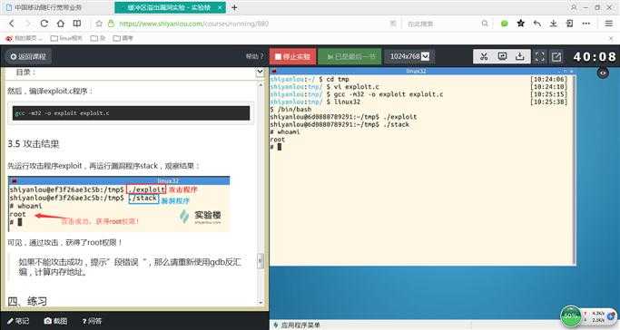Click the terminal cursor after the # prompt

click(280, 147)
